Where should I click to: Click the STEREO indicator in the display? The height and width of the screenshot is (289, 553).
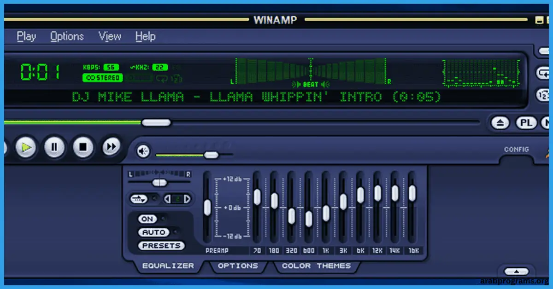(x=102, y=78)
